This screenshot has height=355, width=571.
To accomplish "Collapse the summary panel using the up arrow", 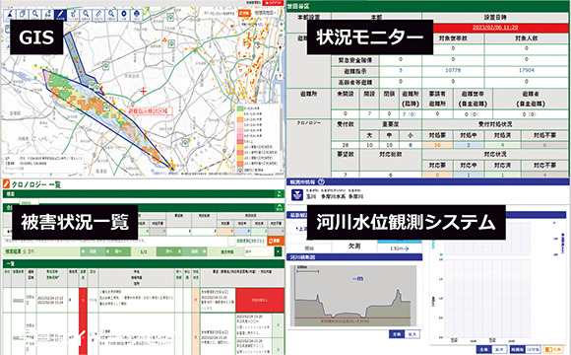I will (x=280, y=208).
